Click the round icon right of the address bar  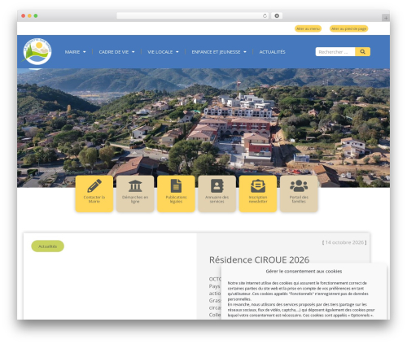click(x=277, y=15)
